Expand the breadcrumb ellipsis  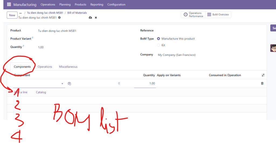pyautogui.click(x=20, y=13)
